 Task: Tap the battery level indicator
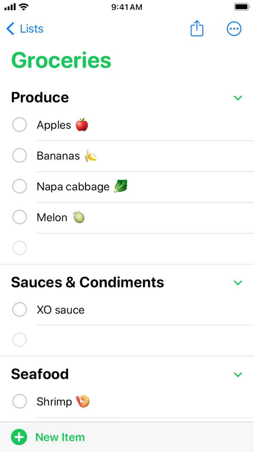[242, 7]
